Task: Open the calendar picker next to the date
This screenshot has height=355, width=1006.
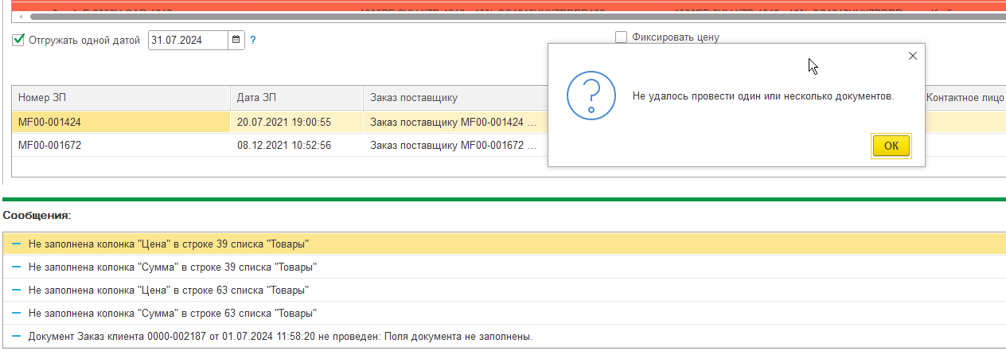Action: click(236, 40)
